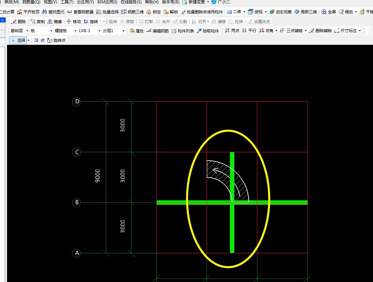This screenshot has width=373, height=282.
Task: Open the 在线服务(S) menu
Action: 131,2
